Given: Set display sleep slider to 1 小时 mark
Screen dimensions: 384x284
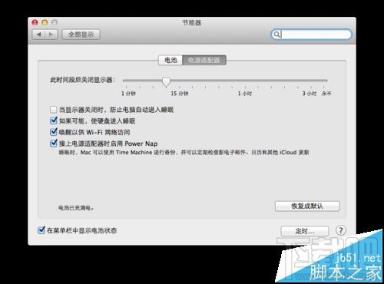Looking at the screenshot, I should (245, 81).
